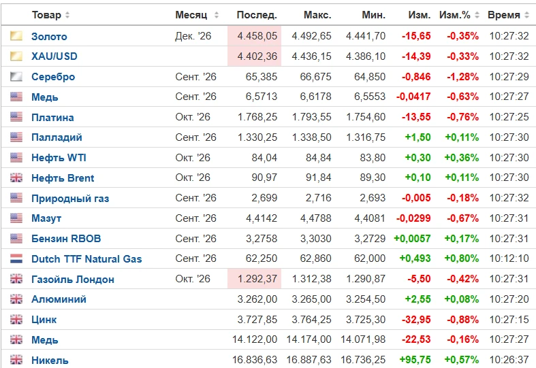Open the Газойль Лондон link
The width and height of the screenshot is (536, 368).
(x=73, y=280)
